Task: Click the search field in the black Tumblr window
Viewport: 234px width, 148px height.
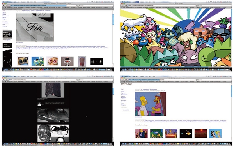Action: click(x=96, y=80)
